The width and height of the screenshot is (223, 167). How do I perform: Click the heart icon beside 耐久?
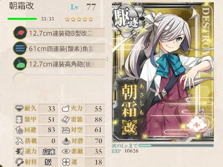click(x=19, y=109)
